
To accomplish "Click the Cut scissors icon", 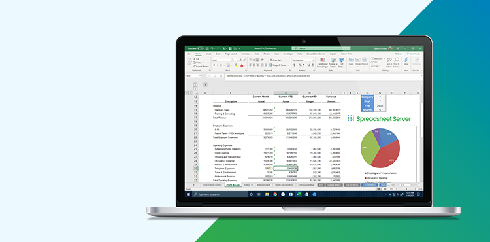I will click(195, 59).
